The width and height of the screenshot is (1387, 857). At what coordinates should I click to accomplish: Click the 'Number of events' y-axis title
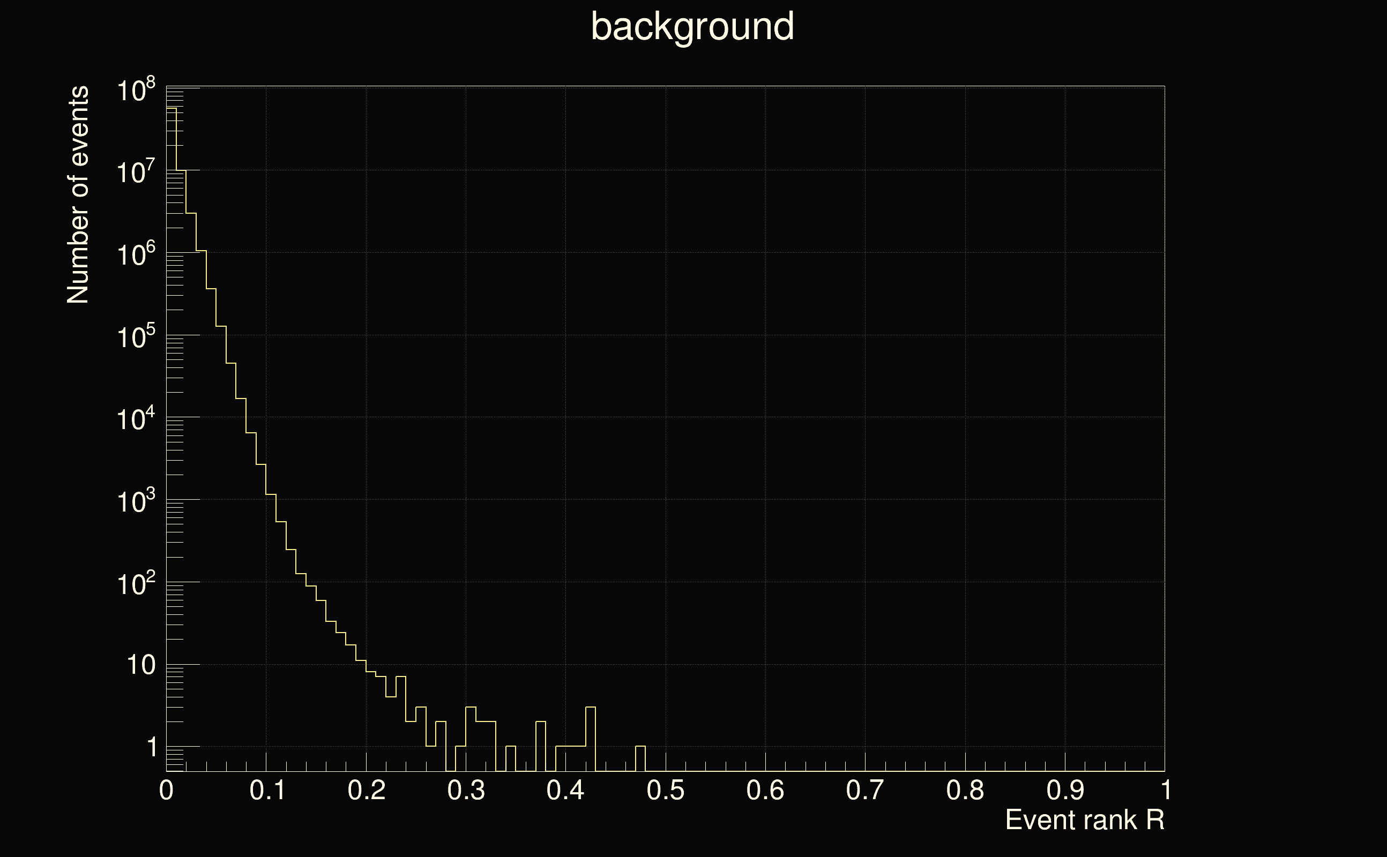(78, 194)
